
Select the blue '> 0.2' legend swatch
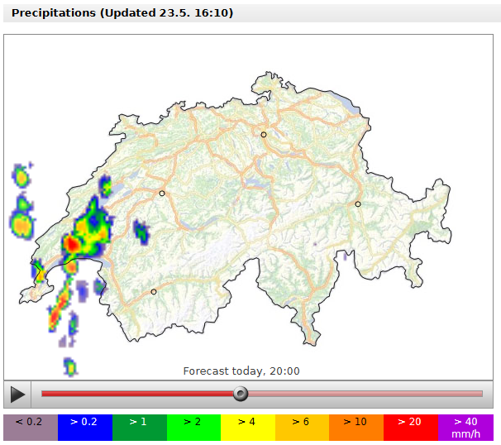coord(84,428)
